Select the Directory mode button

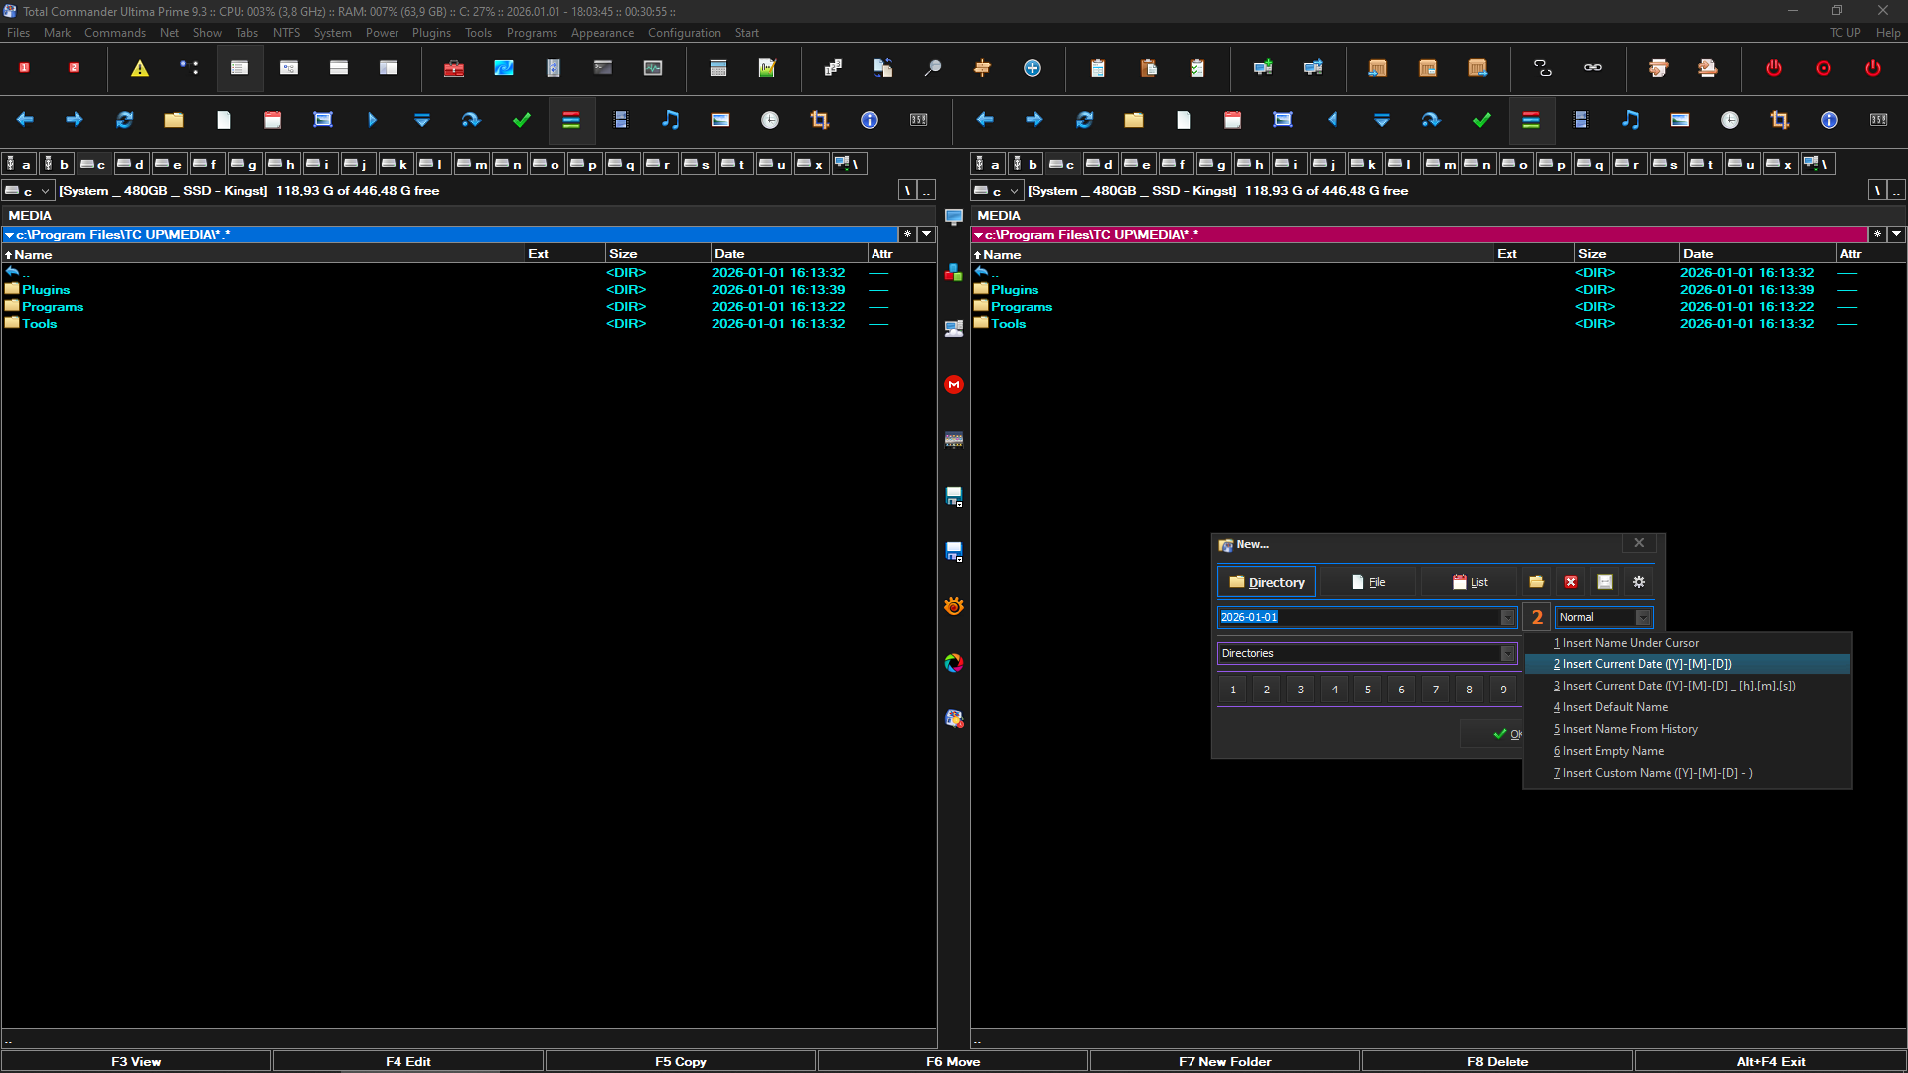tap(1267, 582)
